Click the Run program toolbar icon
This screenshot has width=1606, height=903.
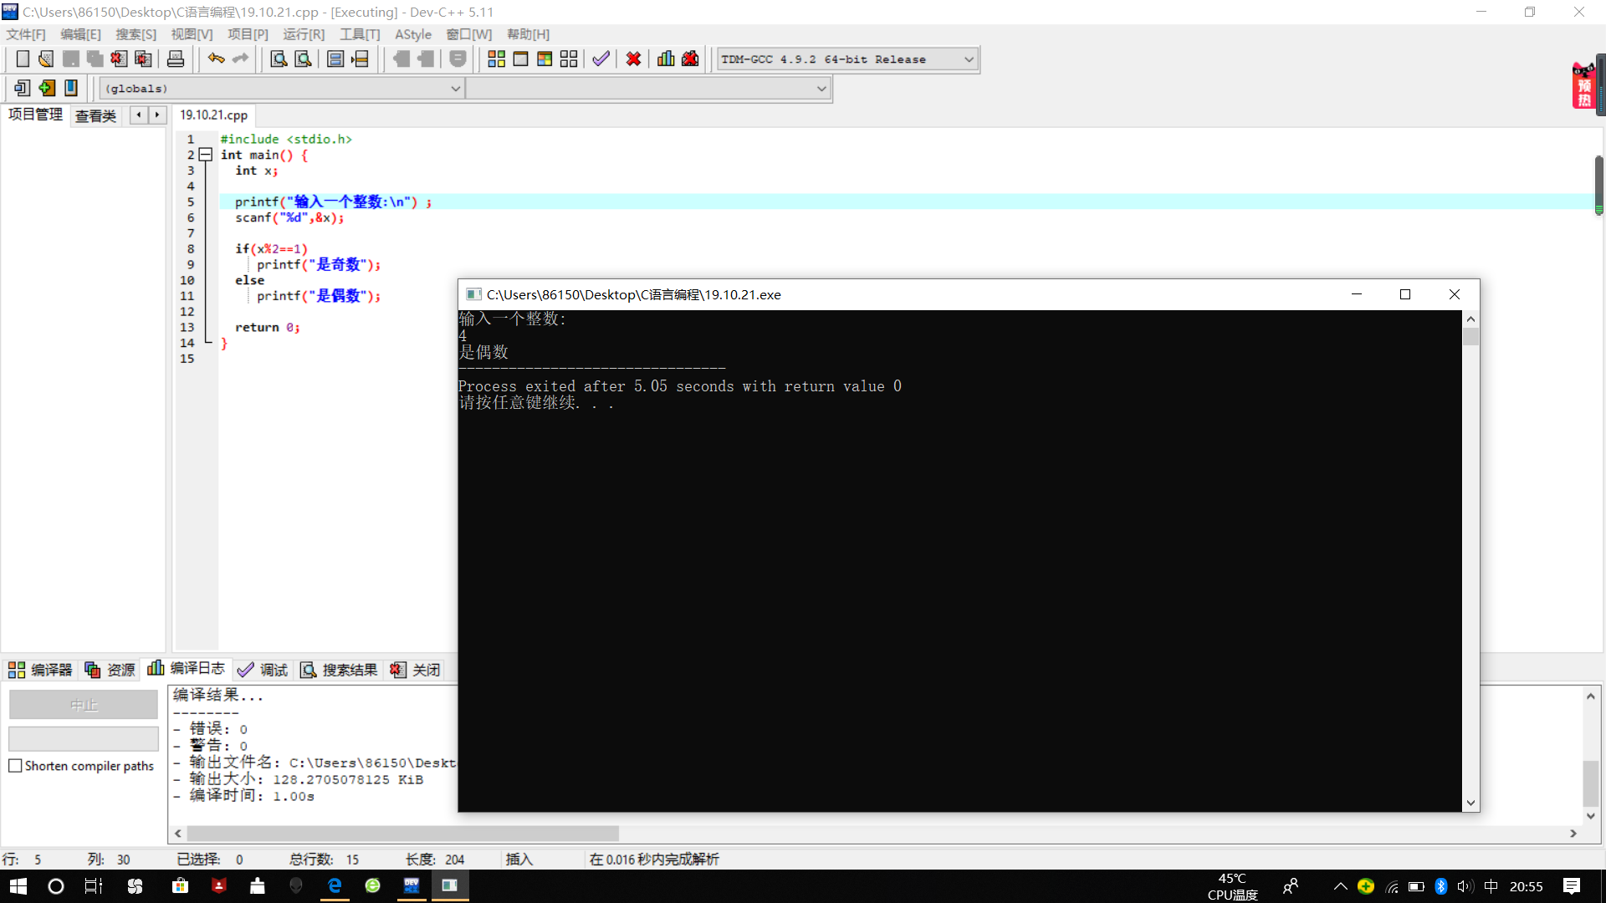(x=520, y=59)
